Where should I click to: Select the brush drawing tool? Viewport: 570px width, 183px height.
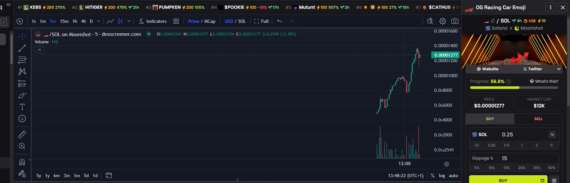(22, 95)
